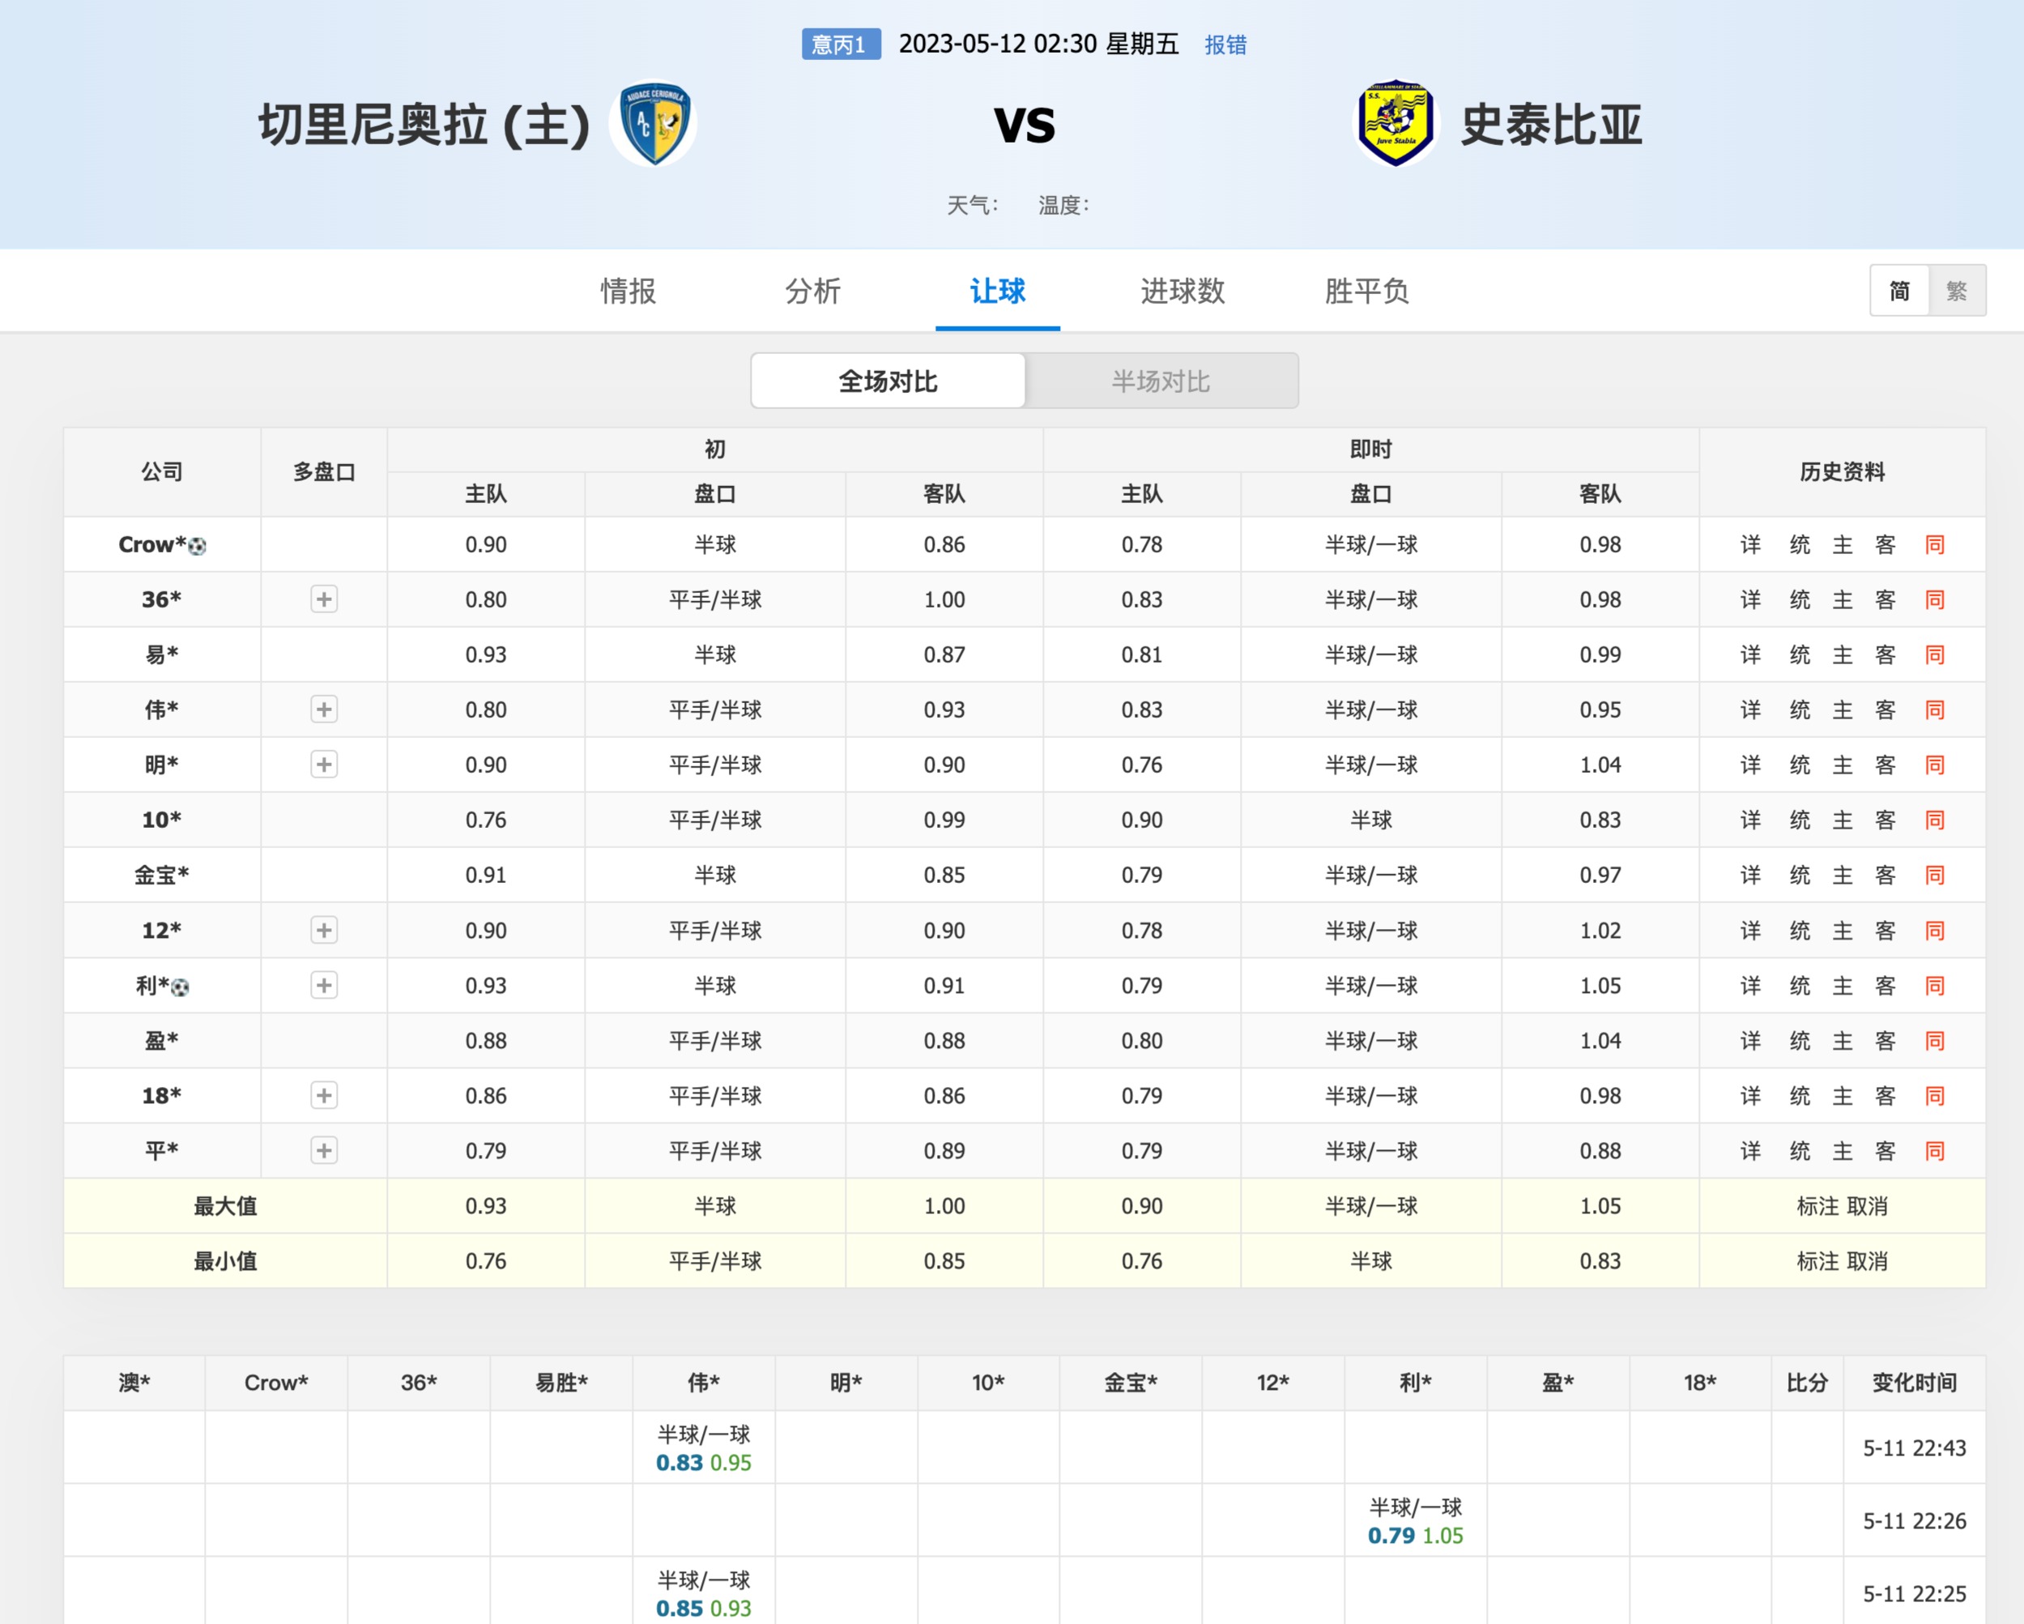Click 主 link in 利* row
2024x1624 pixels.
(1843, 986)
